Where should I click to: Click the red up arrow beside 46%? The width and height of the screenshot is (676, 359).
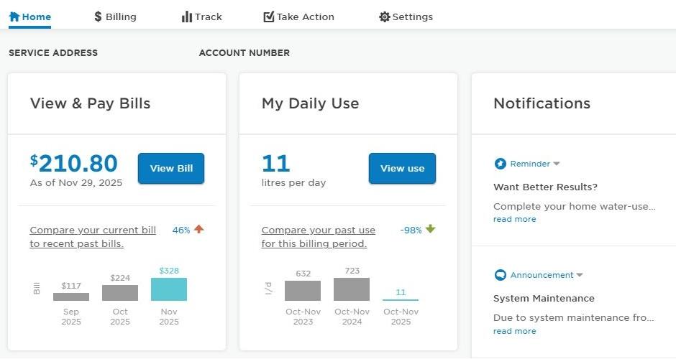pyautogui.click(x=199, y=230)
